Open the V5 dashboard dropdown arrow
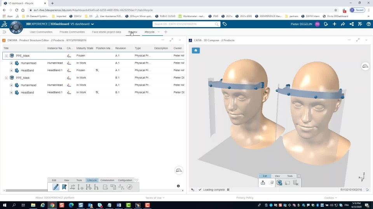The image size is (373, 209). tap(92, 24)
